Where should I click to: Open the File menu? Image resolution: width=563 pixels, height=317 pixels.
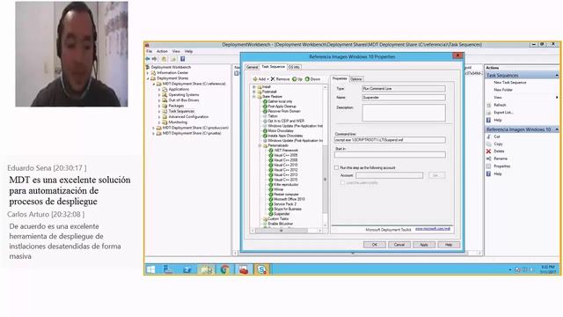tap(149, 51)
